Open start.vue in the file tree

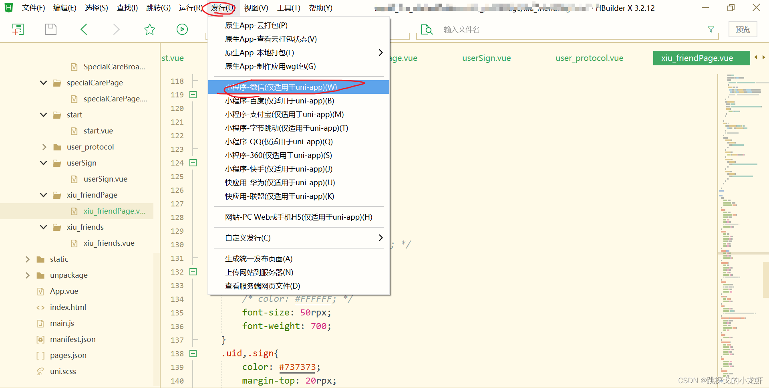98,131
